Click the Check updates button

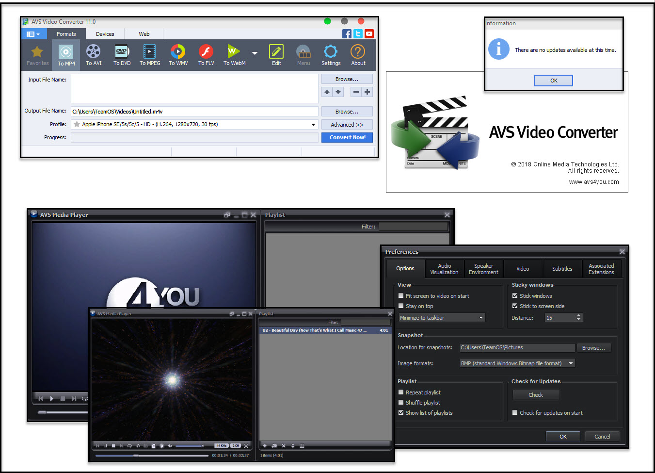tap(536, 395)
